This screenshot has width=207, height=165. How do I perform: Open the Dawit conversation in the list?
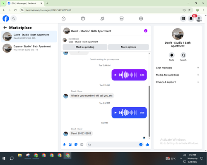pos(29,36)
